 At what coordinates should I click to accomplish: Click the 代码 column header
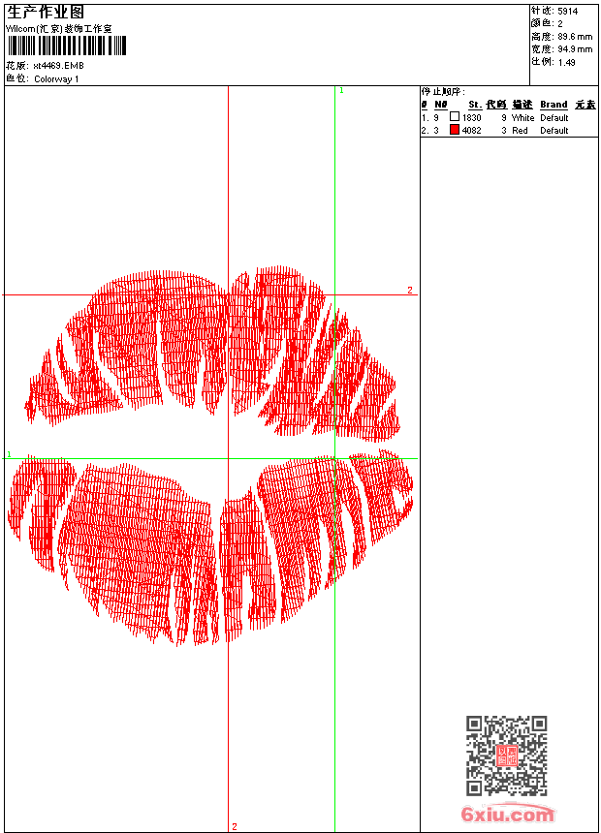[496, 105]
